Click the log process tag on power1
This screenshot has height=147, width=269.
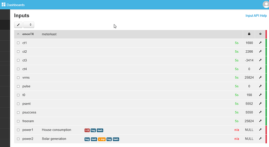pos(93,130)
